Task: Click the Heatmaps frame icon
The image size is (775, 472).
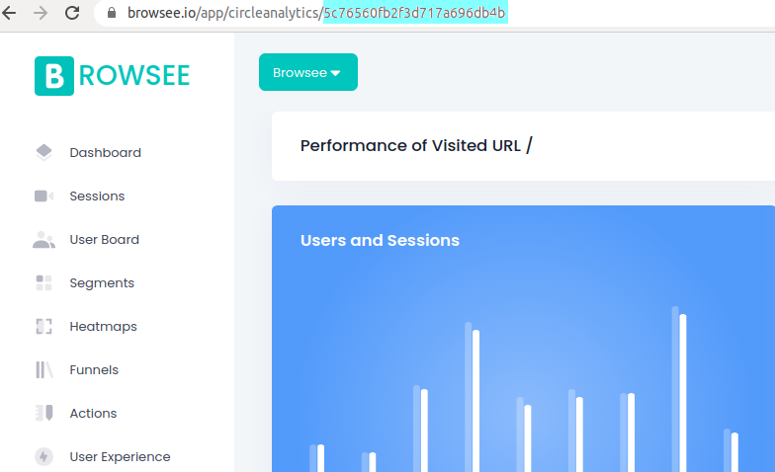Action: (x=43, y=326)
